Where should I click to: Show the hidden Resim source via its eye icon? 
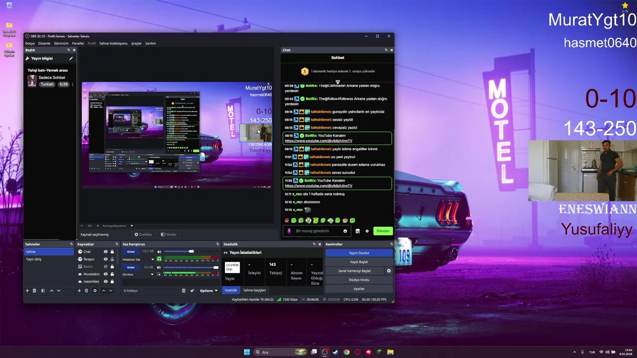106,267
